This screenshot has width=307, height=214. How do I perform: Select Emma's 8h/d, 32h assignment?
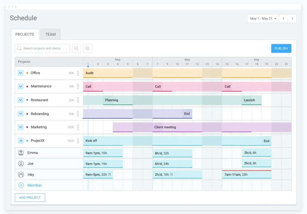(x=172, y=153)
